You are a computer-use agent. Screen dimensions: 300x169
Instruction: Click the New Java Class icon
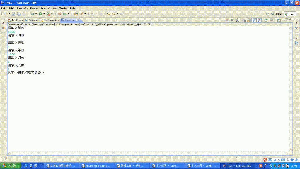(65, 14)
